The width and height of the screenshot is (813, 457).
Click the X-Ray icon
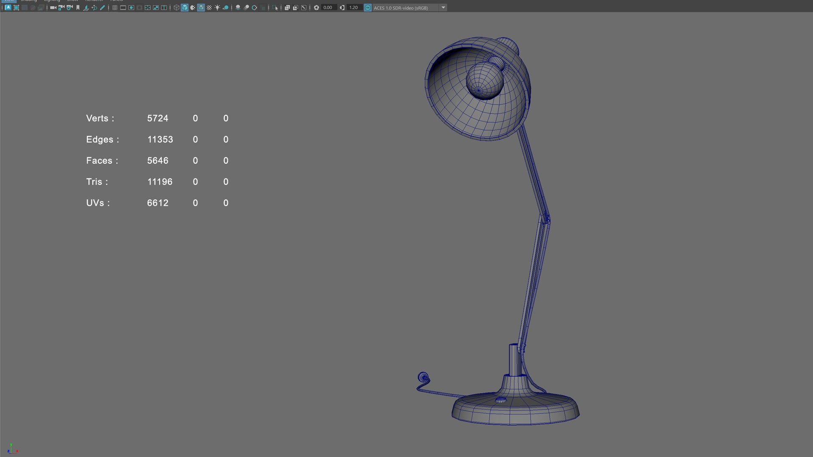click(x=287, y=8)
